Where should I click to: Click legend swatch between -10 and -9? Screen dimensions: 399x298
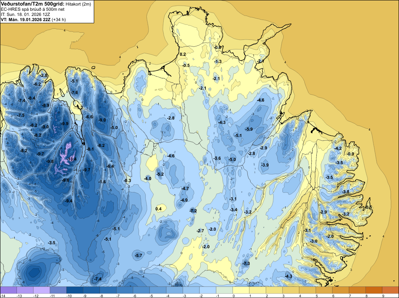75,290
